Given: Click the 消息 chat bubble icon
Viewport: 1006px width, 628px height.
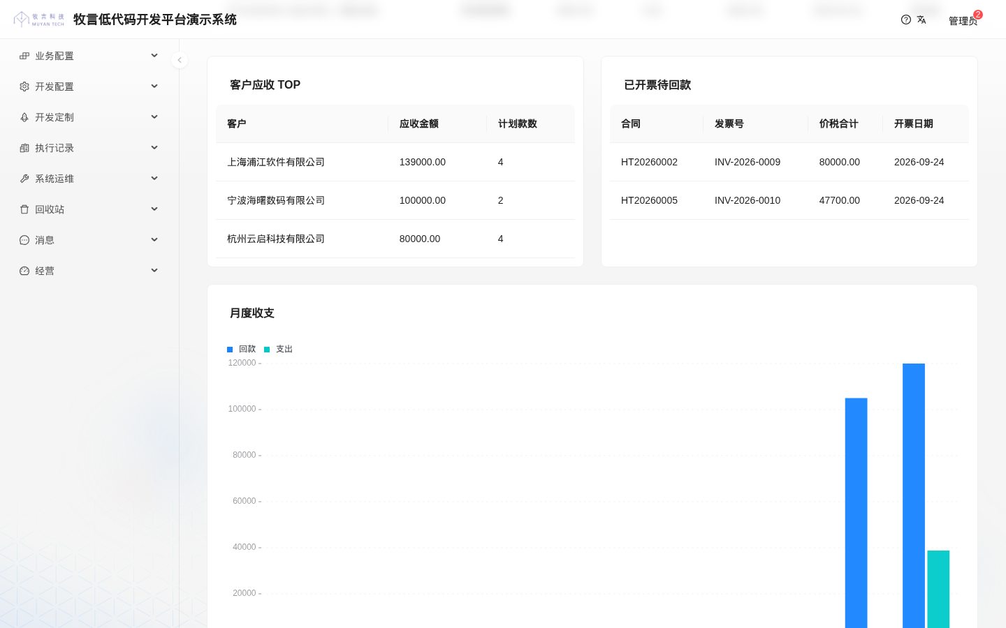Looking at the screenshot, I should coord(24,240).
